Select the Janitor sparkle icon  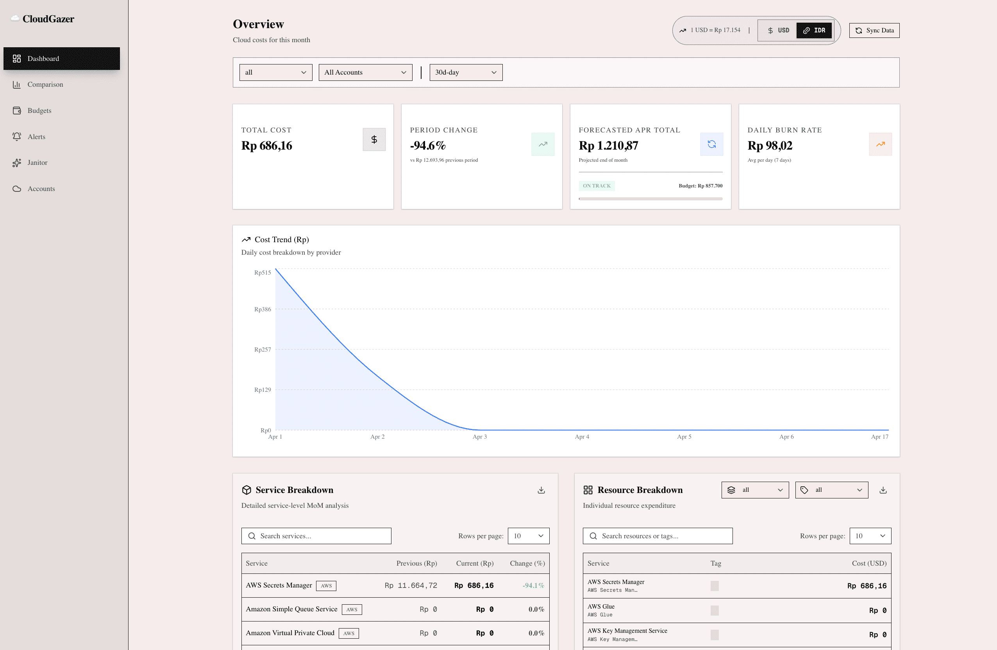(x=17, y=162)
